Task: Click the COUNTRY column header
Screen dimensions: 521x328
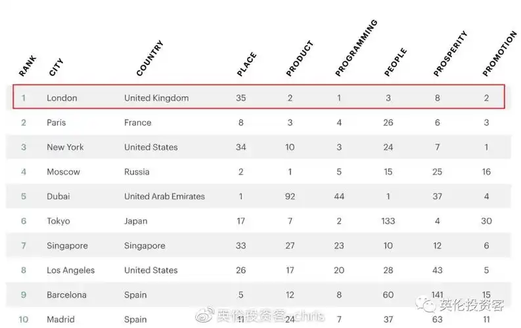Action: click(x=149, y=58)
